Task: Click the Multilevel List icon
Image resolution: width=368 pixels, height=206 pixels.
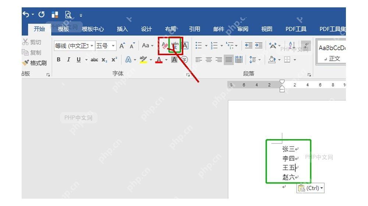Action: pyautogui.click(x=230, y=46)
